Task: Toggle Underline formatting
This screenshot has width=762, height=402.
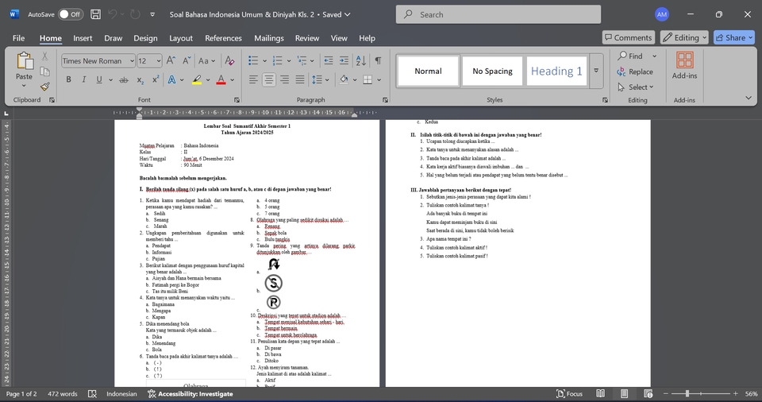Action: pyautogui.click(x=99, y=79)
